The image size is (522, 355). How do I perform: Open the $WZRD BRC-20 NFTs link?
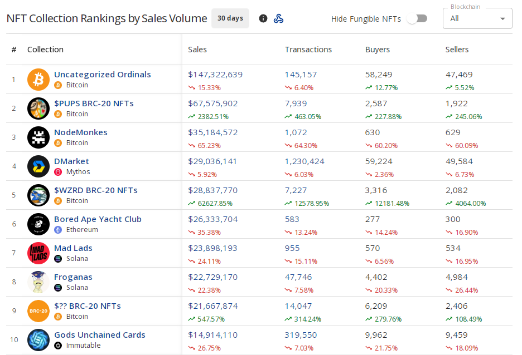96,190
